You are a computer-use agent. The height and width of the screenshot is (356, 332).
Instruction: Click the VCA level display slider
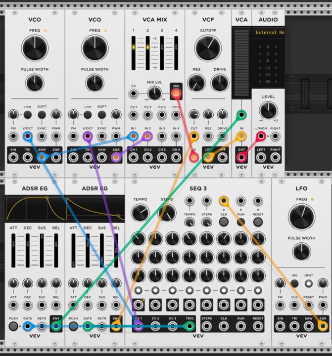[241, 63]
